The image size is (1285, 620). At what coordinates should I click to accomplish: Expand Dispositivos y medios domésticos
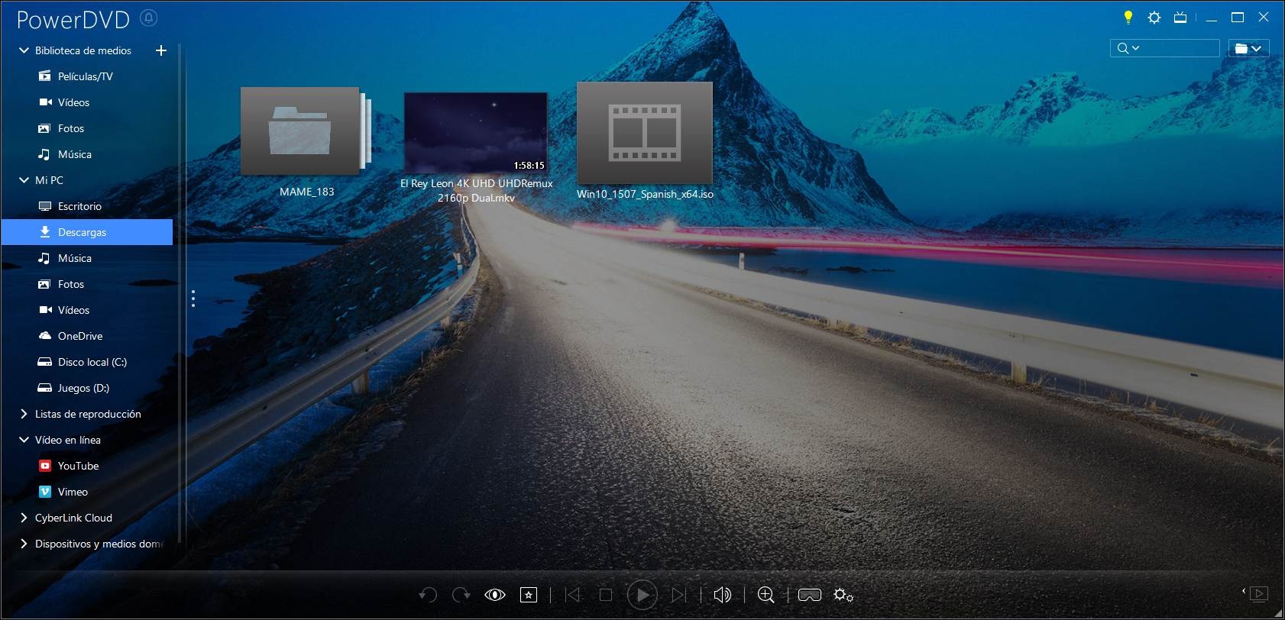point(24,544)
